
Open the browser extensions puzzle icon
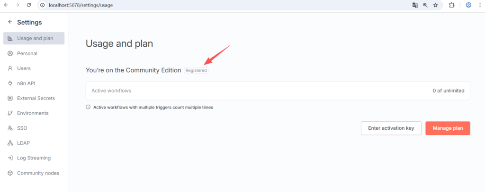pos(451,5)
